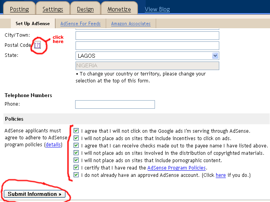Click the City/Town input field
The width and height of the screenshot is (270, 202).
[147, 36]
